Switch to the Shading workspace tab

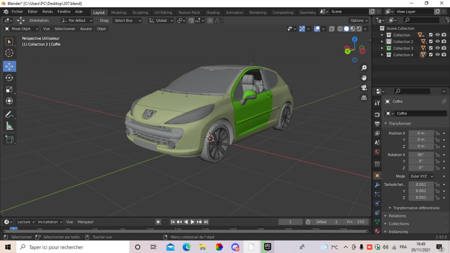213,12
